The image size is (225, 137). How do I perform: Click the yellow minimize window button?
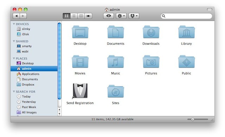tap(20, 10)
